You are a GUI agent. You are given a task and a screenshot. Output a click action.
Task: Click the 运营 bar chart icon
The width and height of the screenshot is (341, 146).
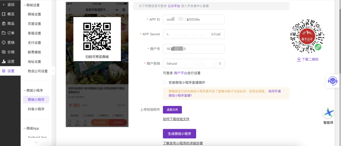3,61
